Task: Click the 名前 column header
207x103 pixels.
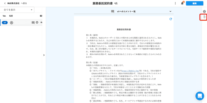Action: click(x=11, y=16)
